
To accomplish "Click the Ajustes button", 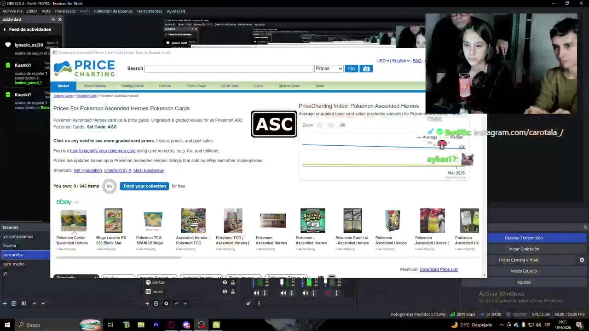I will 524,282.
